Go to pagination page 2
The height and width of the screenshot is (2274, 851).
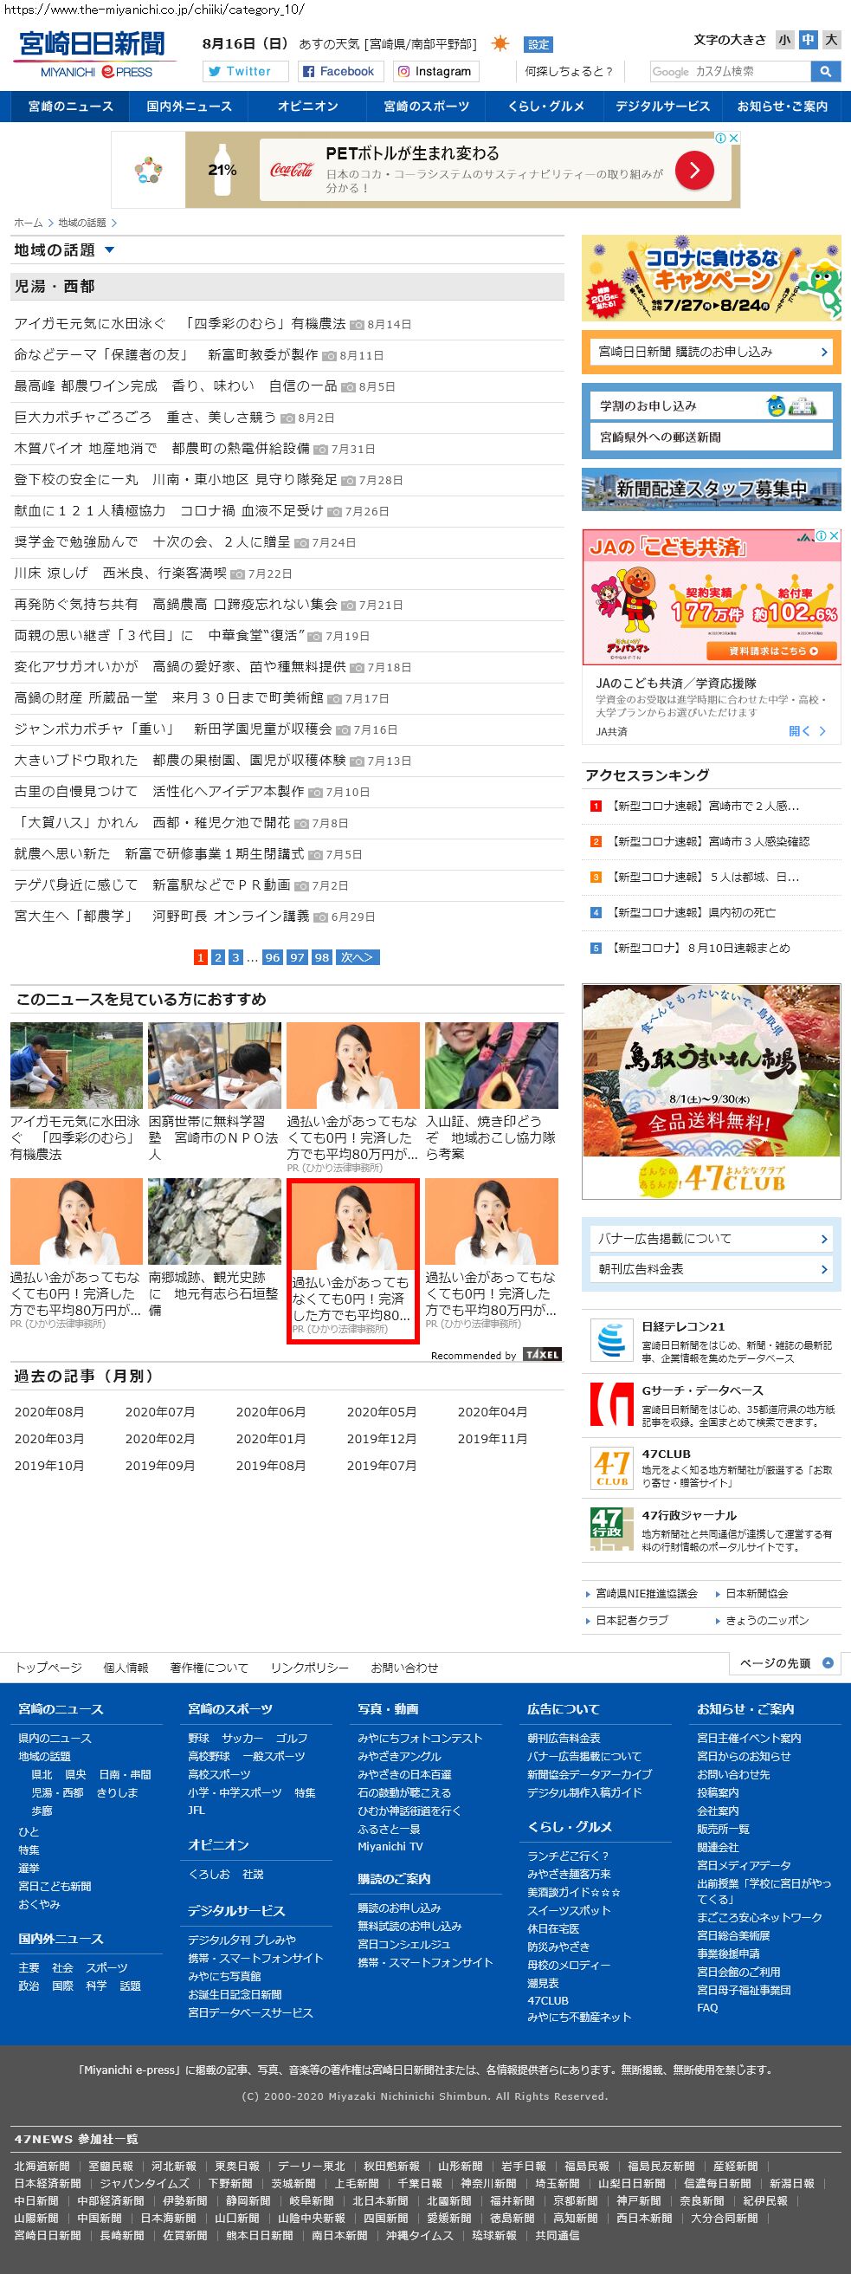(x=218, y=957)
